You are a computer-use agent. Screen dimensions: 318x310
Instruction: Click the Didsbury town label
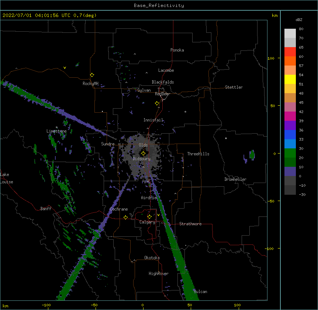(142, 159)
